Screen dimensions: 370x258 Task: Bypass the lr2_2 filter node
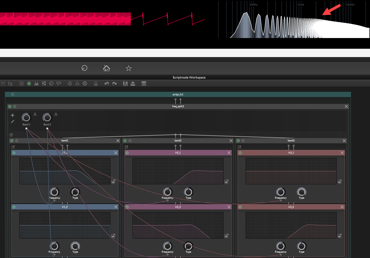point(127,207)
